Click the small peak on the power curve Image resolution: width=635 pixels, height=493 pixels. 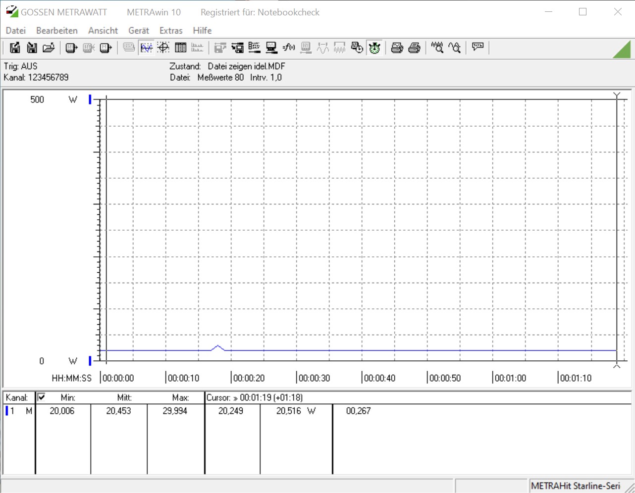pos(218,346)
